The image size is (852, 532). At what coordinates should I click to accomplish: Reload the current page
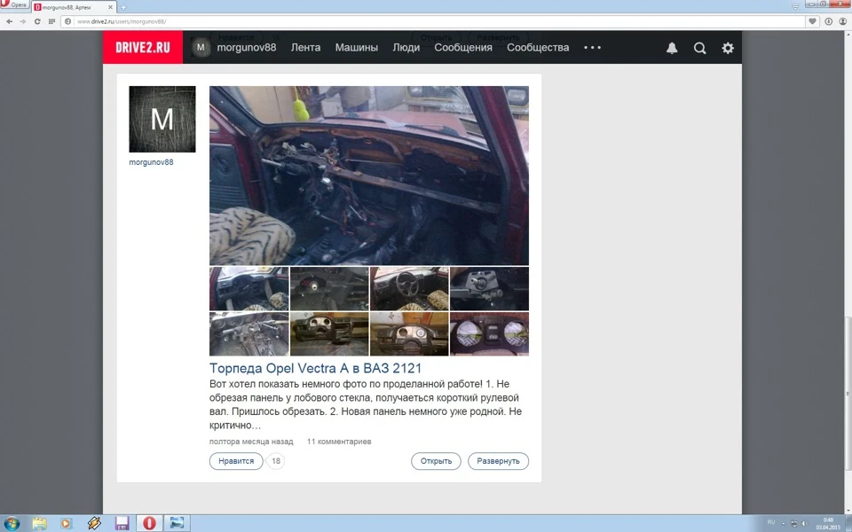pos(37,21)
